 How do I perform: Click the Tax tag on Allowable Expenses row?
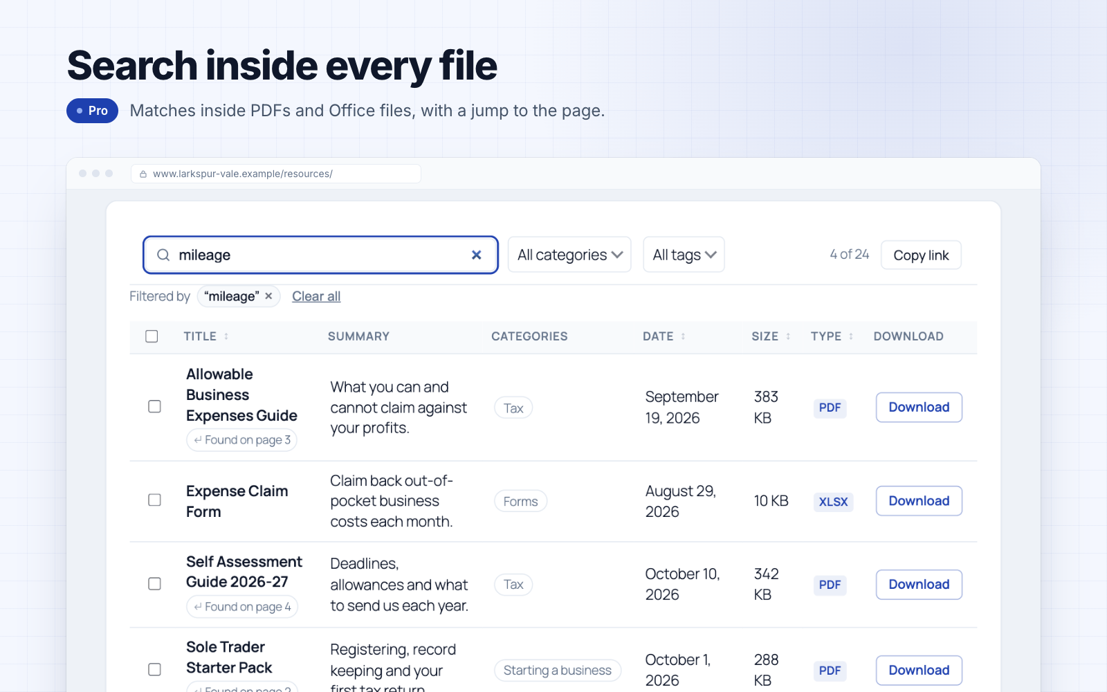pyautogui.click(x=513, y=408)
